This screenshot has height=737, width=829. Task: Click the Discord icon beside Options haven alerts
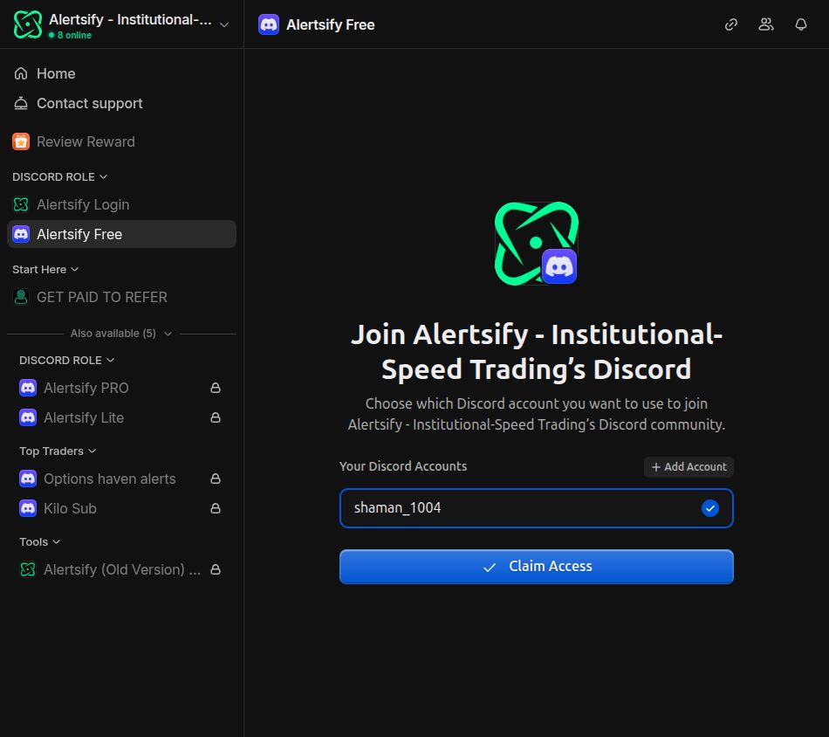[28, 479]
